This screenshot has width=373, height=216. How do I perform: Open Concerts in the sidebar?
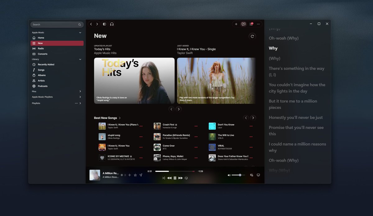pos(57,54)
